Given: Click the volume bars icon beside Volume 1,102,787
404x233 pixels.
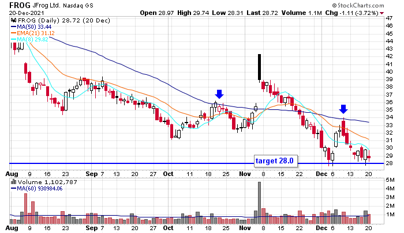Looking at the screenshot, I should (13, 182).
